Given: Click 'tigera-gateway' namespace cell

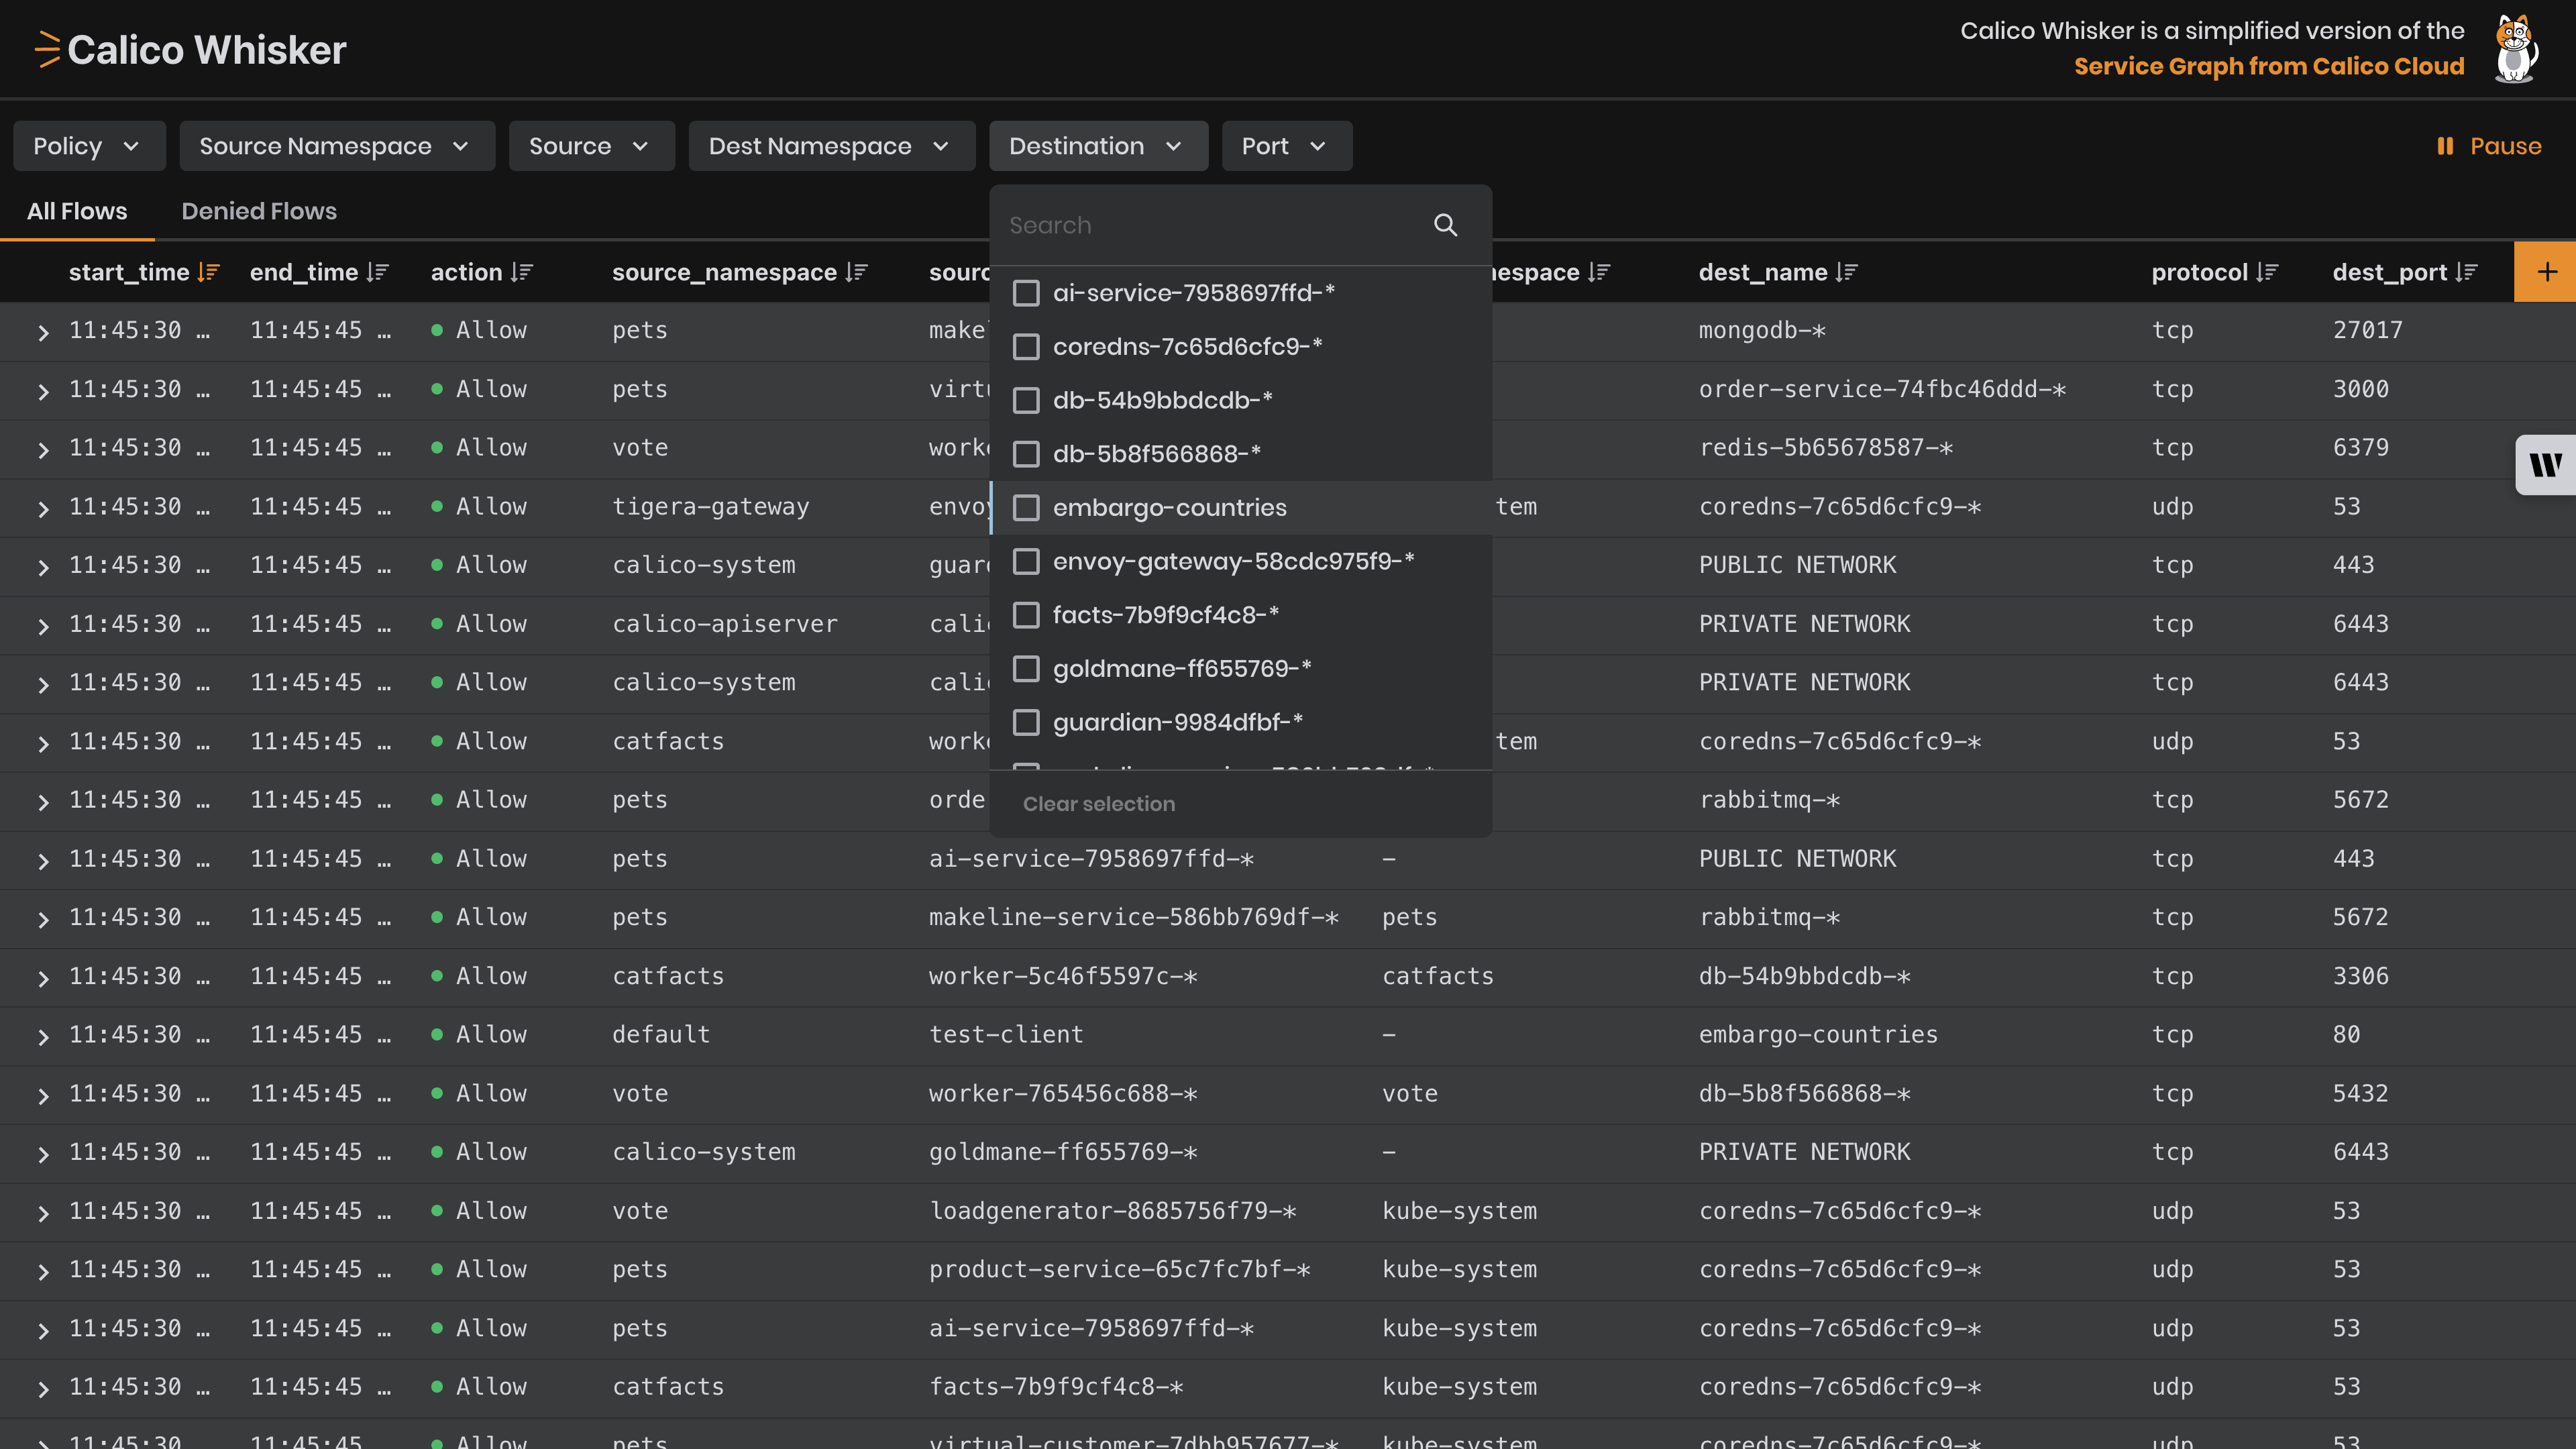Looking at the screenshot, I should (x=710, y=506).
